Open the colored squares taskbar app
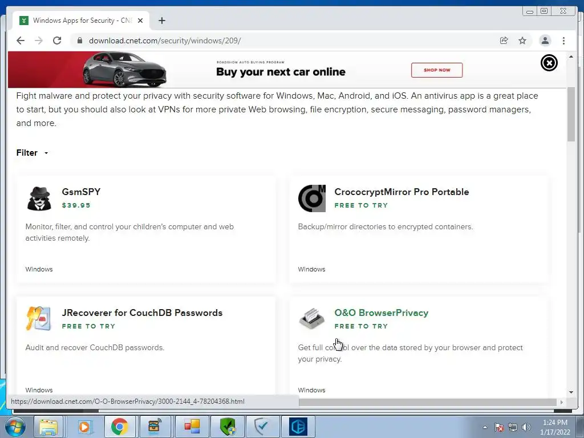The image size is (584, 438). point(192,427)
